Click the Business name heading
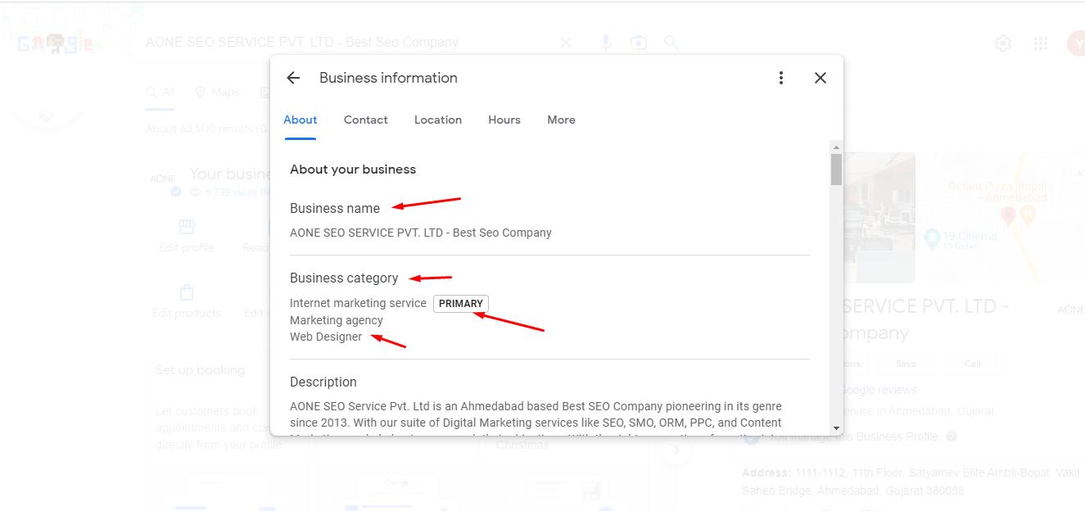Screen dimensions: 1085x511 point(335,208)
